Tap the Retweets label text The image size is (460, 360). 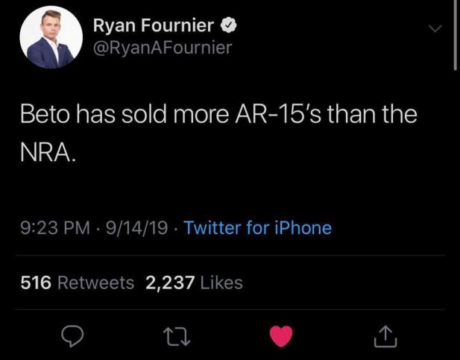pos(96,282)
